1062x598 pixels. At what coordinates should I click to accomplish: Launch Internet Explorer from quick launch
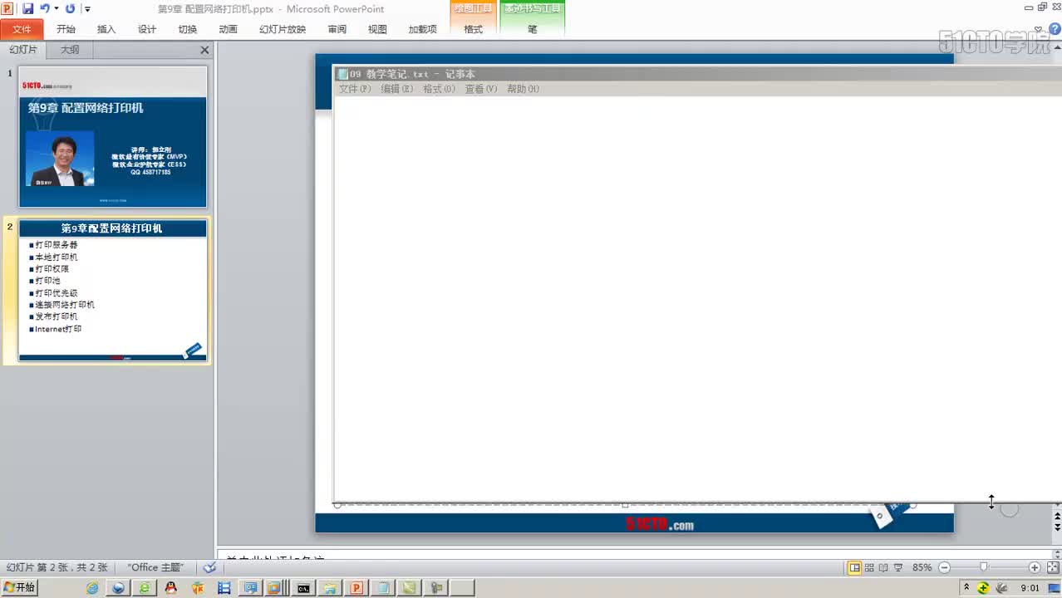tap(92, 587)
